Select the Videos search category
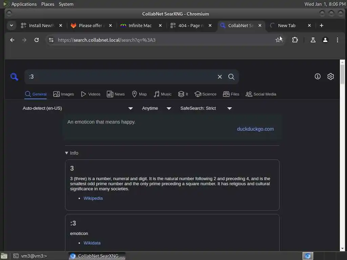The height and width of the screenshot is (260, 347). (90, 94)
